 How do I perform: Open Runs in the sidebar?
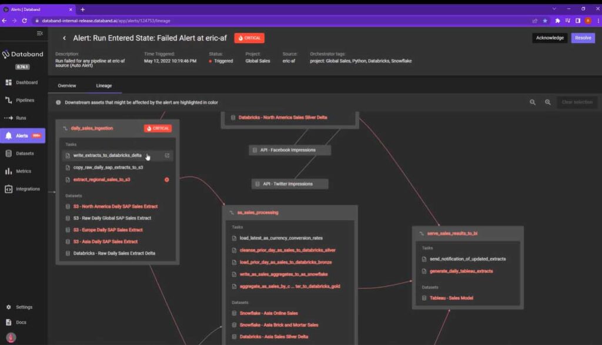22,118
